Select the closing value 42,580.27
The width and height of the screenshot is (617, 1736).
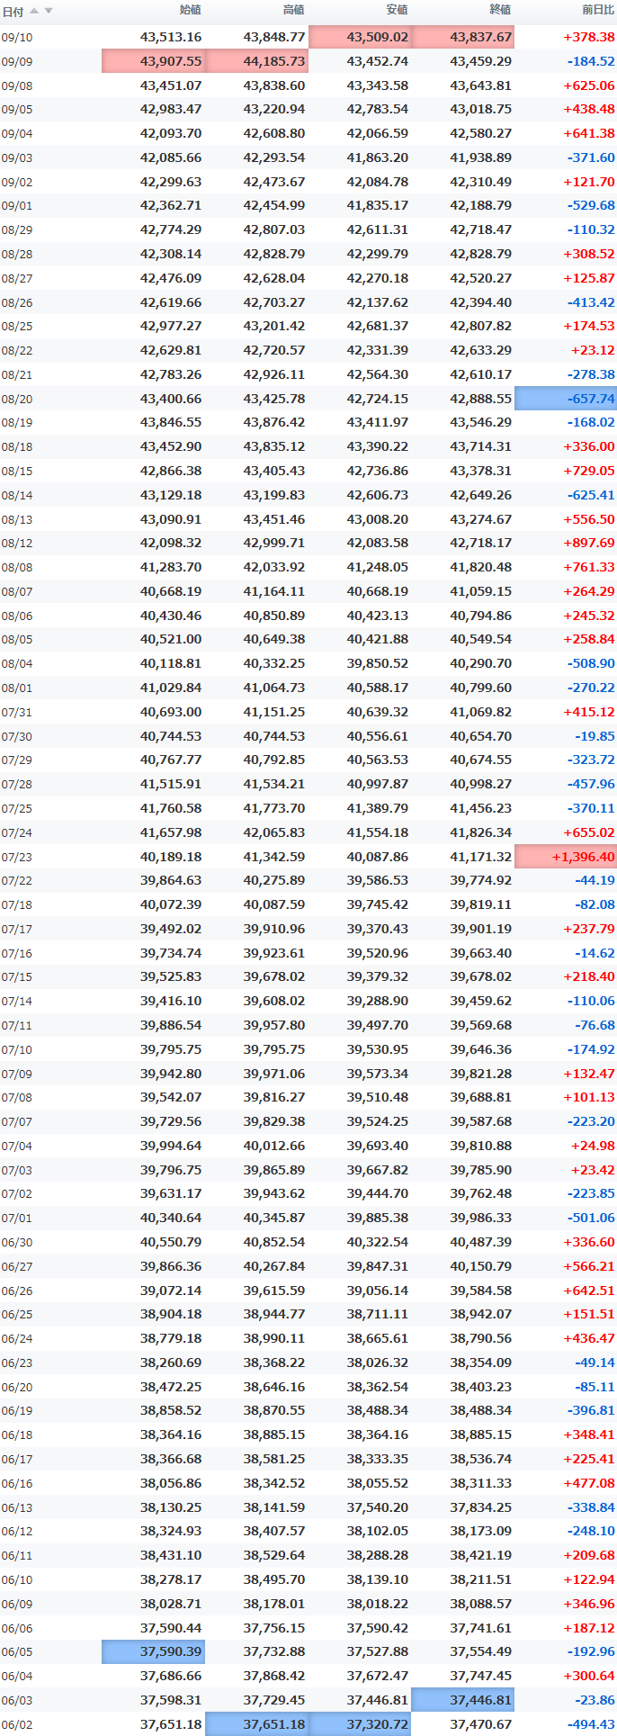pos(481,133)
